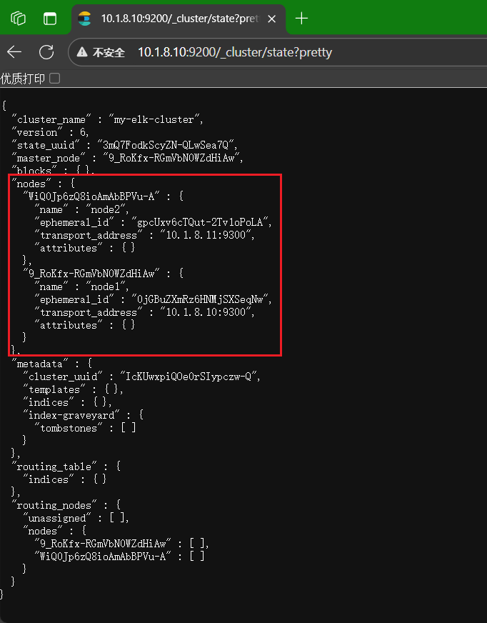The image size is (487, 623).
Task: Click the "index-graveyard" key
Action: tap(71, 415)
